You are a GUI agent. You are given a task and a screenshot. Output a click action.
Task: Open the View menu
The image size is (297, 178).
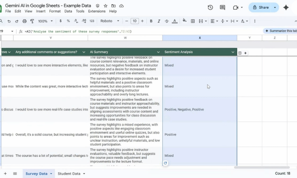(x=29, y=11)
